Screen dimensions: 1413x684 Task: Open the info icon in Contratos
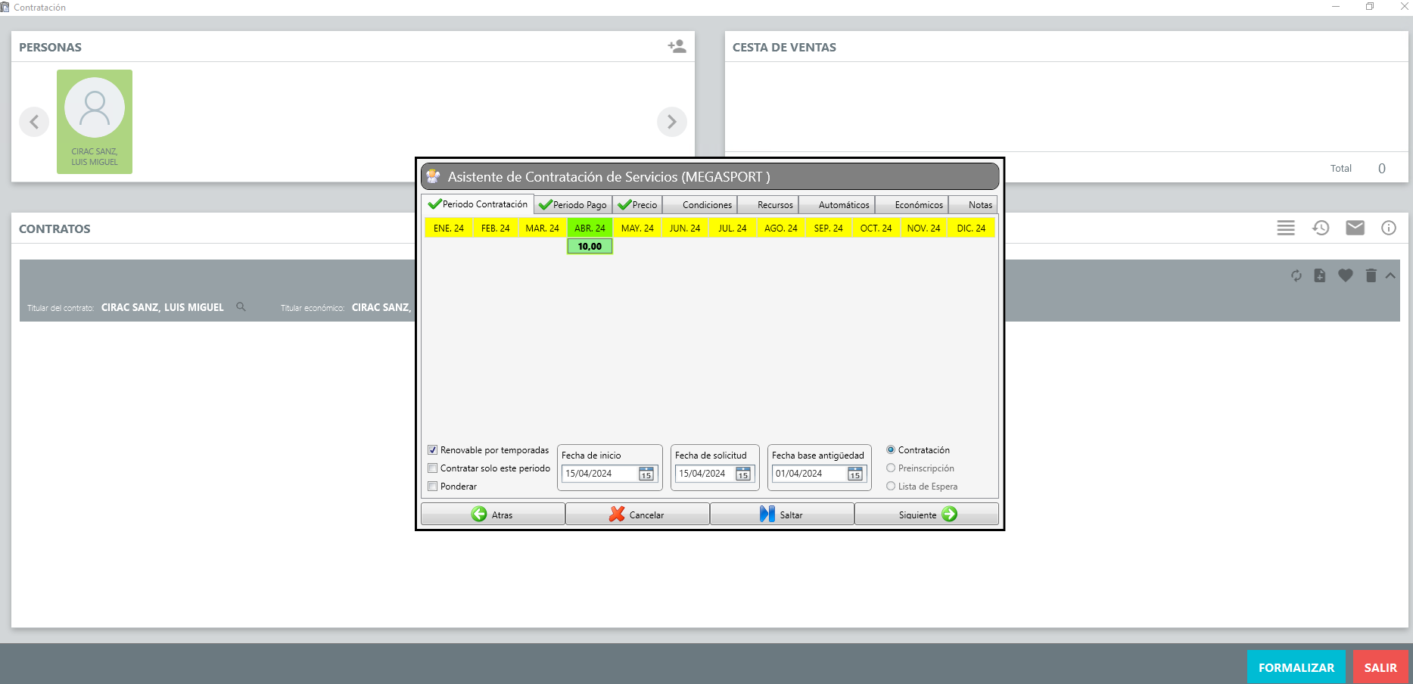click(1389, 228)
